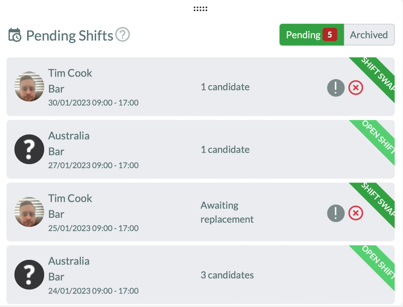Click Tim Cook's avatar on 30/01/2023 shift
The width and height of the screenshot is (403, 307).
tap(29, 87)
